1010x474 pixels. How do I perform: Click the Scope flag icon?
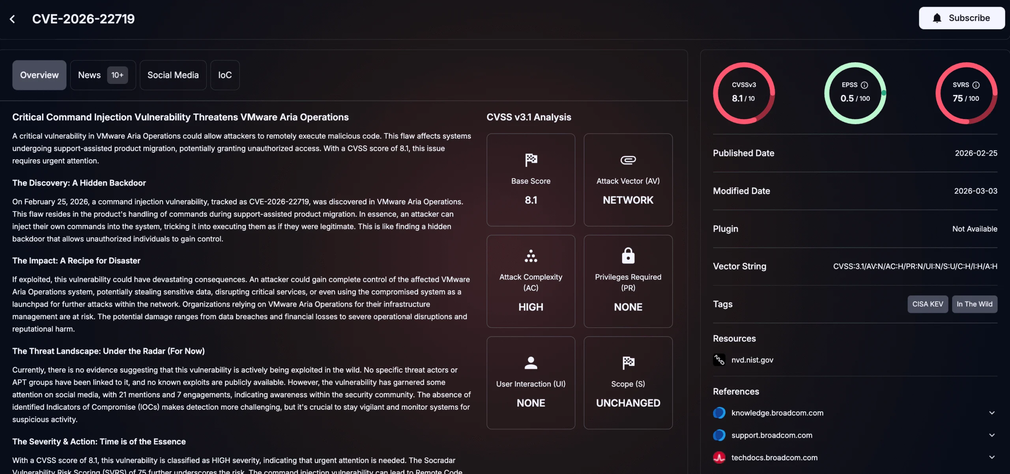coord(628,363)
